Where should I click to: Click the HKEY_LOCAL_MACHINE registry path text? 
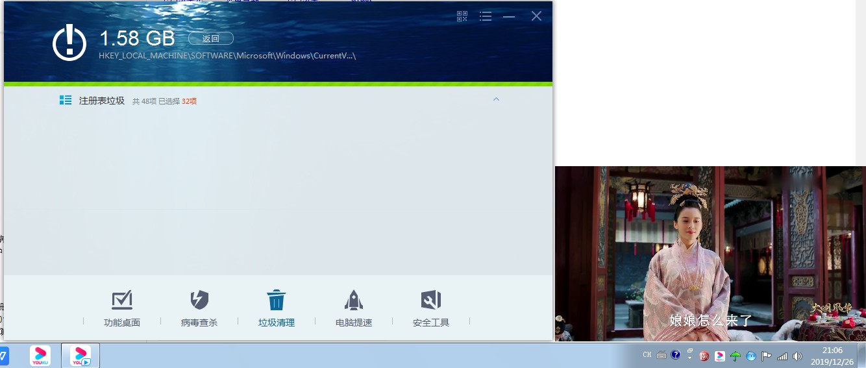[227, 56]
